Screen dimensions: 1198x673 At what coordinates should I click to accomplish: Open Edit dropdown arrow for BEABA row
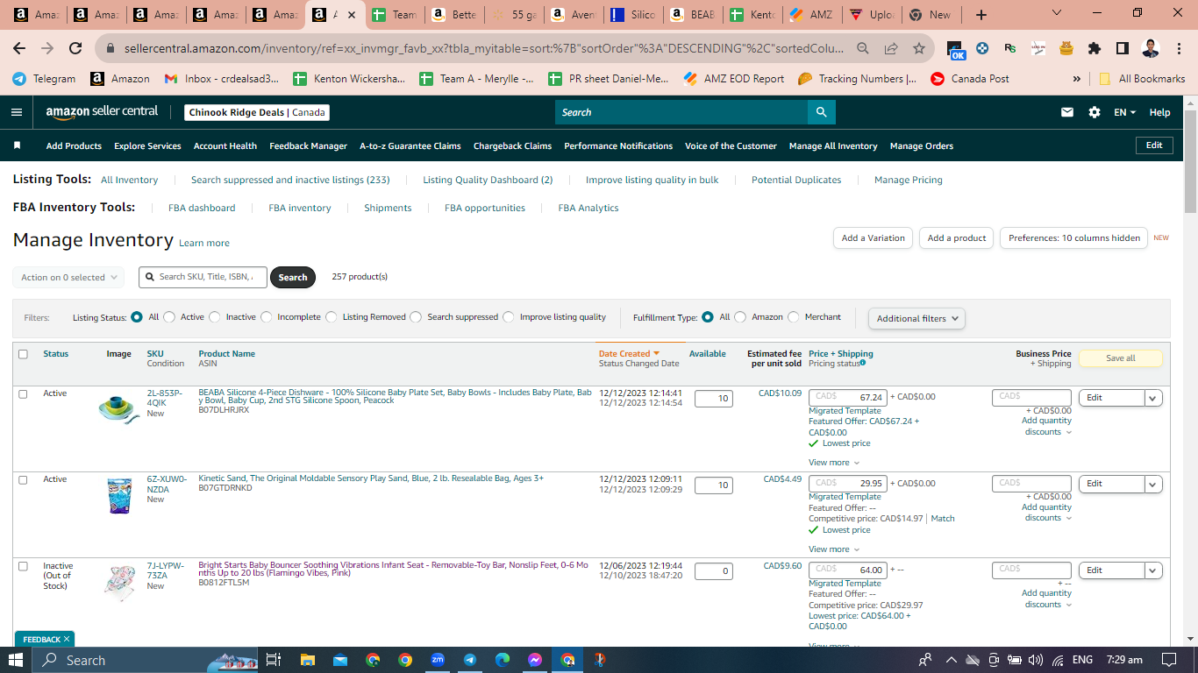point(1153,398)
